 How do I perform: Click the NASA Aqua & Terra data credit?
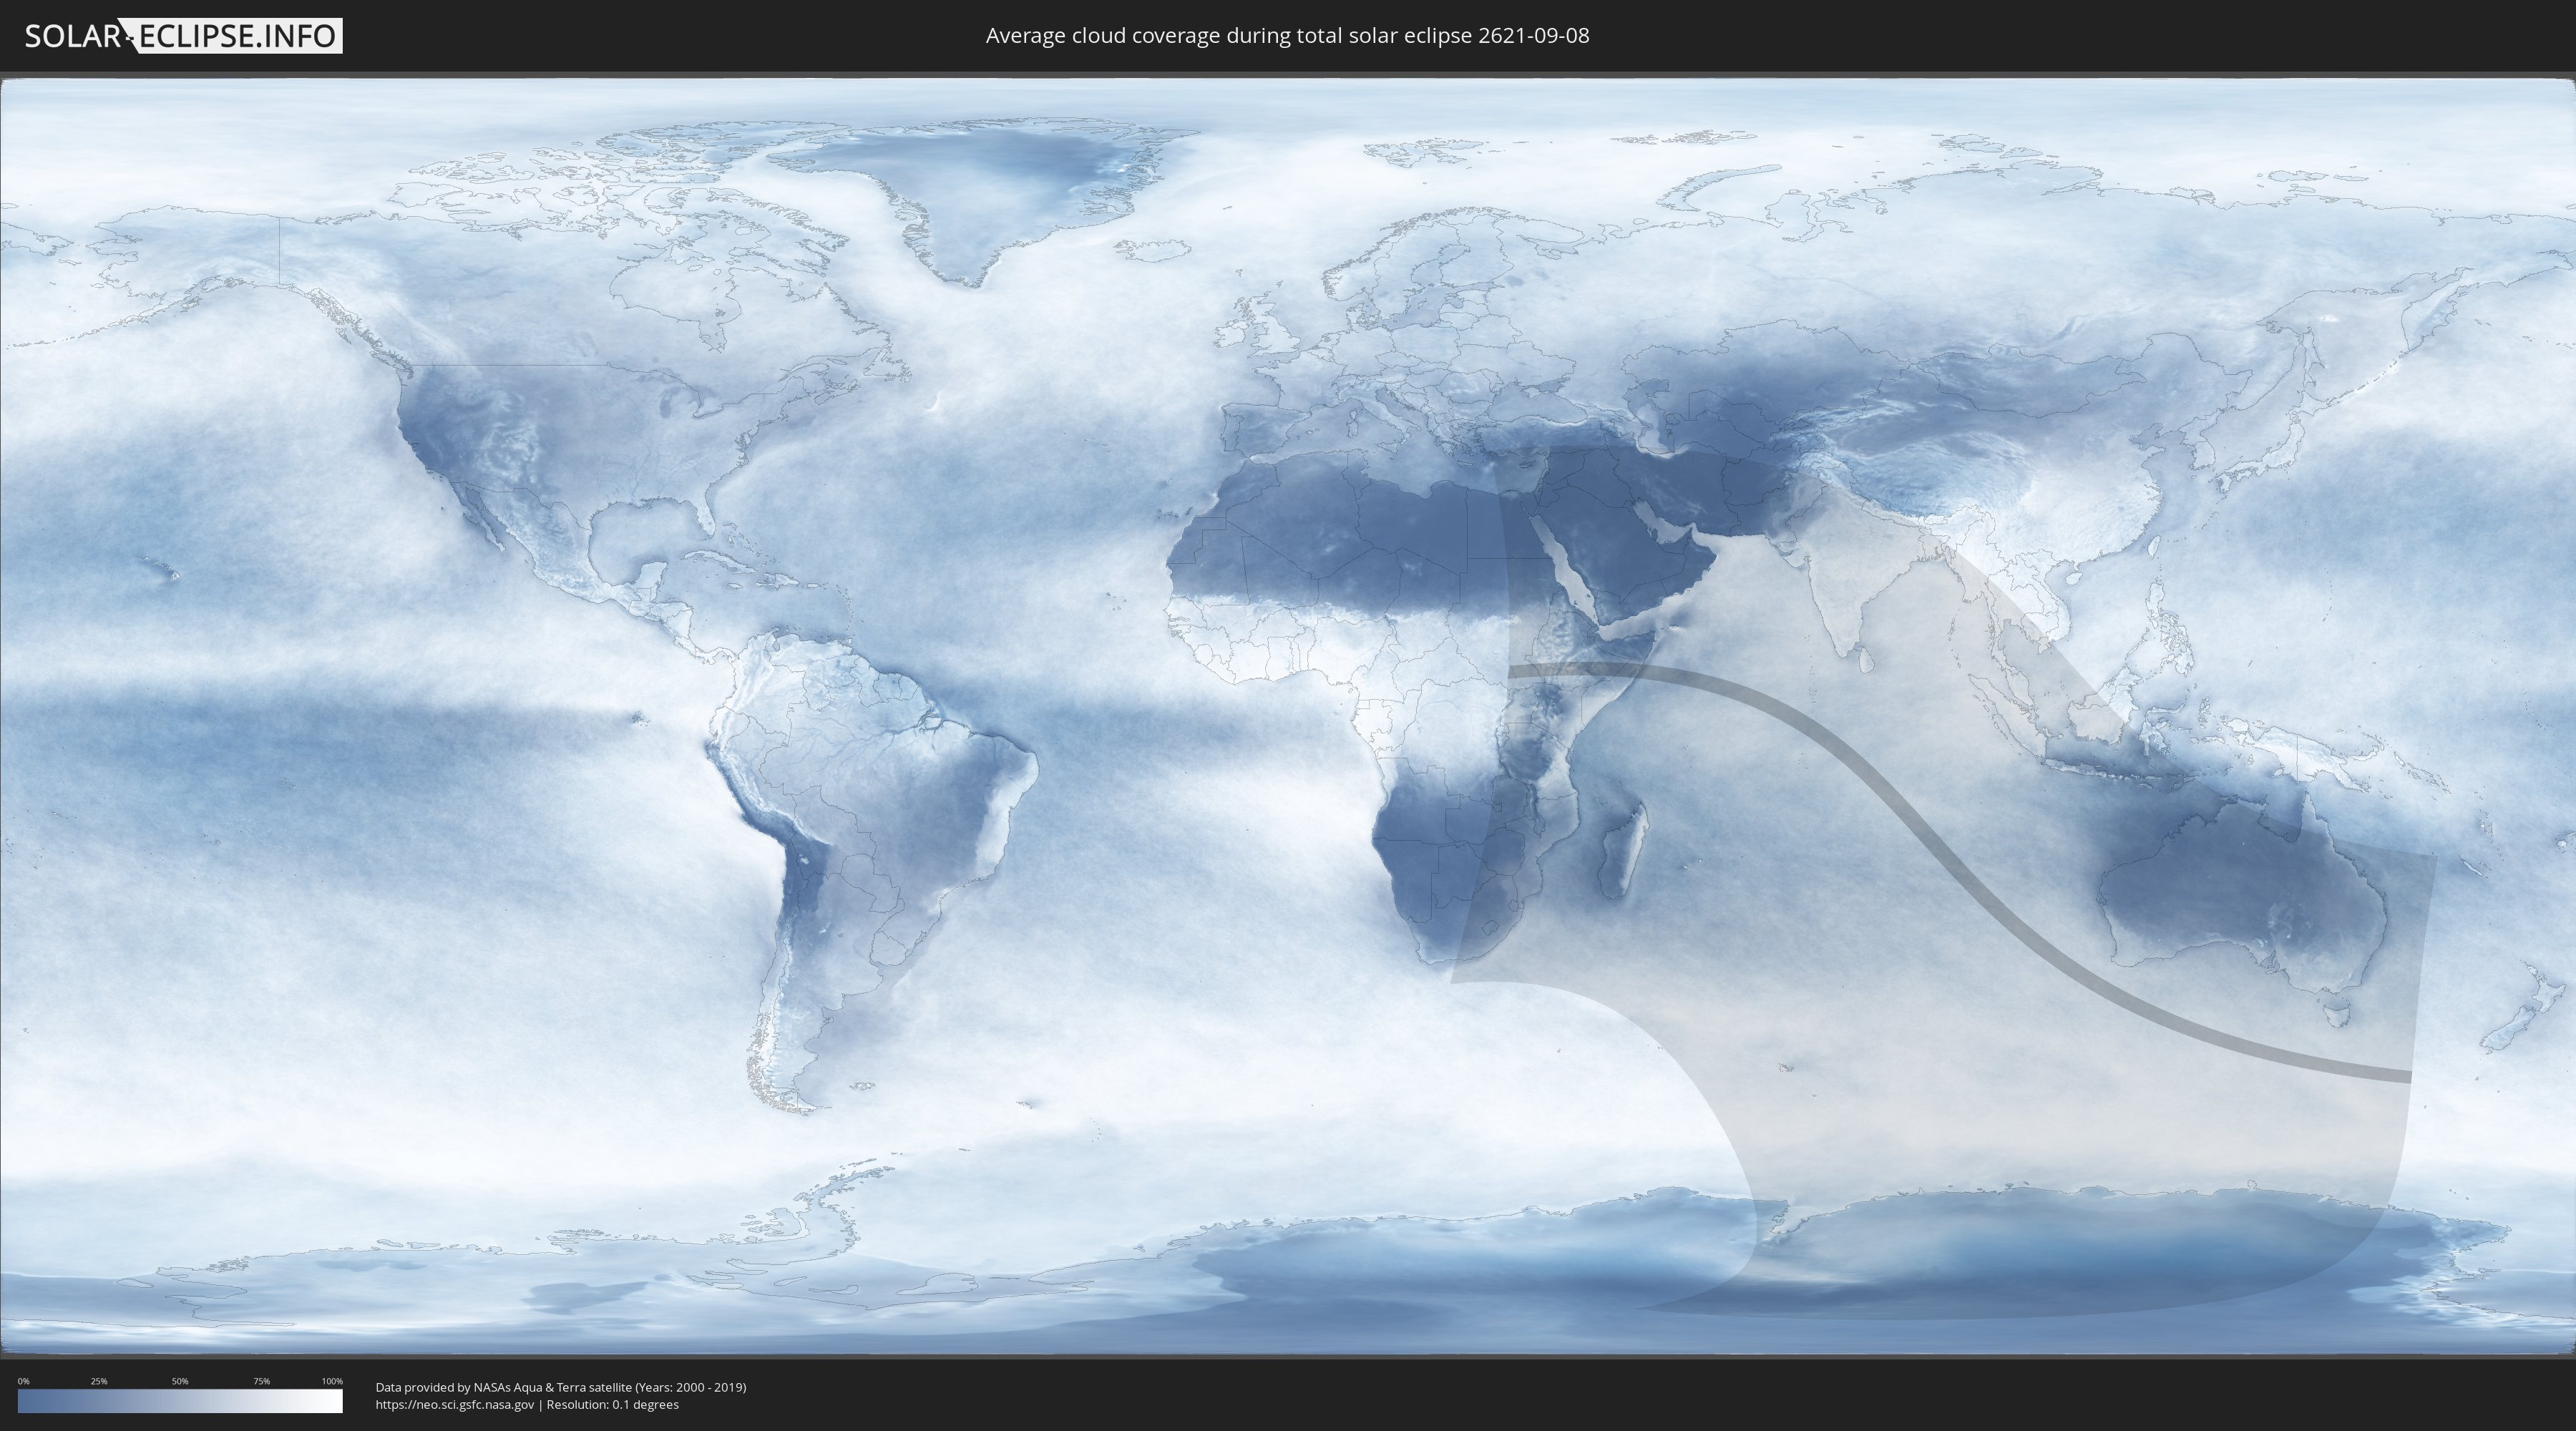[561, 1387]
